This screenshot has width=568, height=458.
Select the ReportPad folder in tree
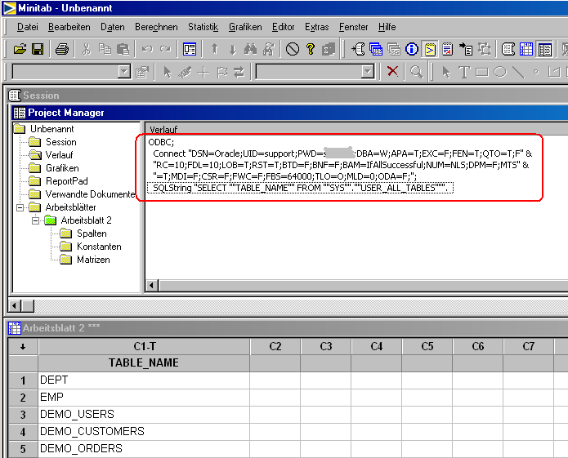[67, 181]
